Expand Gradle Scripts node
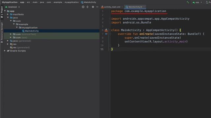The width and height of the screenshot is (211, 118). (5, 51)
